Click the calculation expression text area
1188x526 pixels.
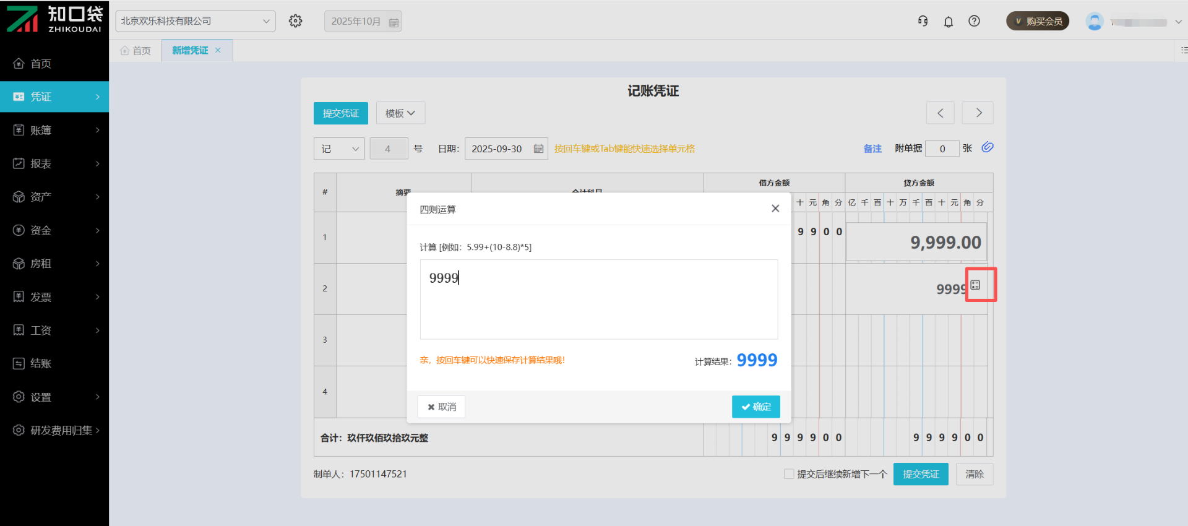598,299
